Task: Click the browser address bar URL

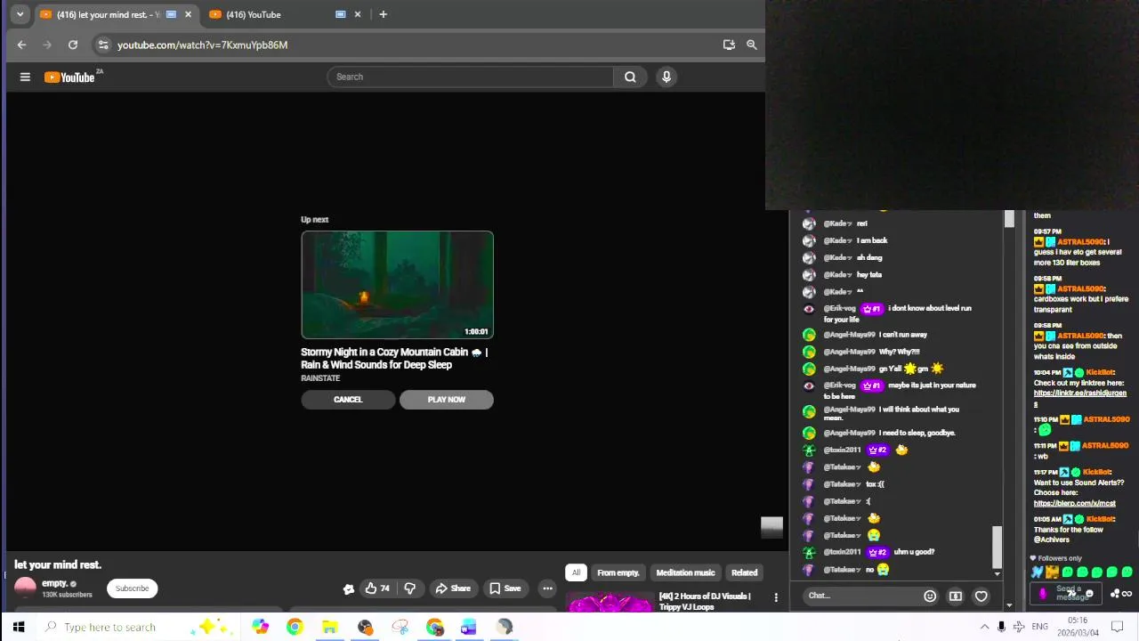Action: coord(202,45)
